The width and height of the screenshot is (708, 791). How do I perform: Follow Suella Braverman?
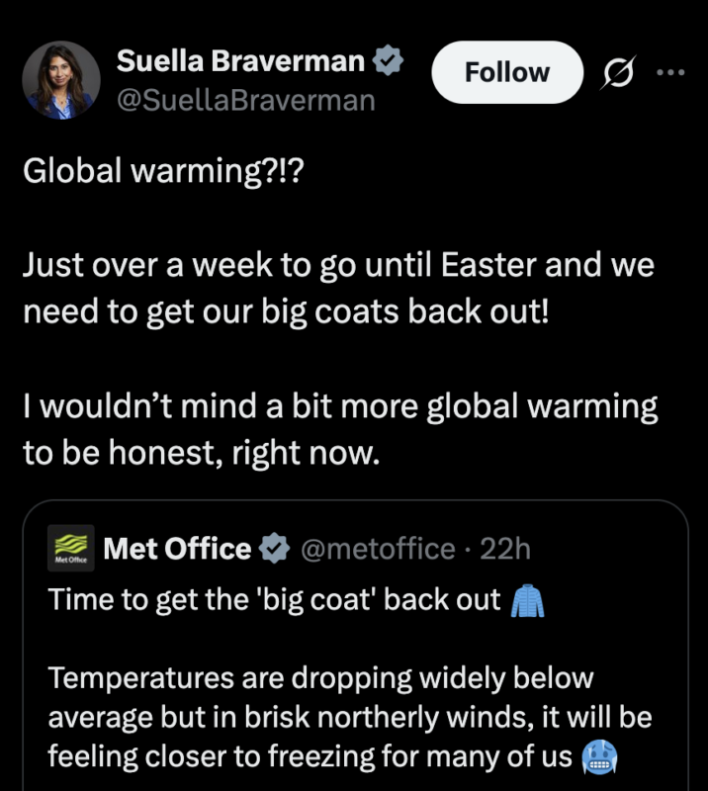(506, 72)
